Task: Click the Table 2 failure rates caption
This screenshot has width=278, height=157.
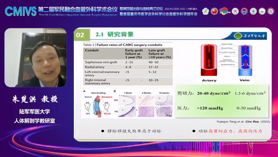Action: (123, 45)
